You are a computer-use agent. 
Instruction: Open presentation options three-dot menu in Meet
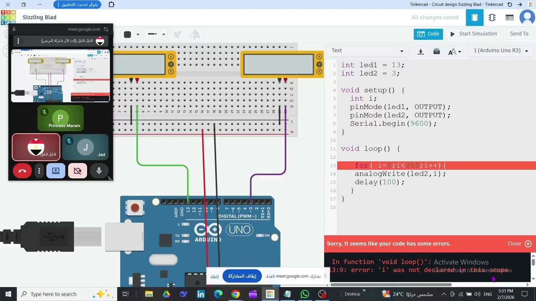coord(18,41)
